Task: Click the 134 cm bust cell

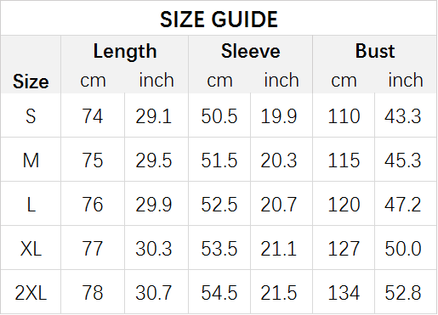Action: click(x=344, y=293)
